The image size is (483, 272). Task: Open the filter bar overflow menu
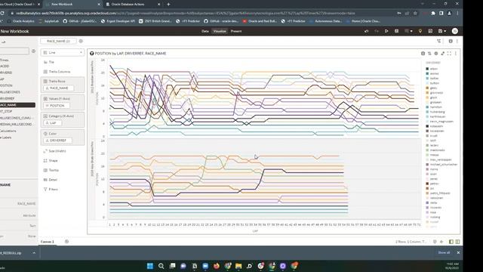(x=457, y=41)
